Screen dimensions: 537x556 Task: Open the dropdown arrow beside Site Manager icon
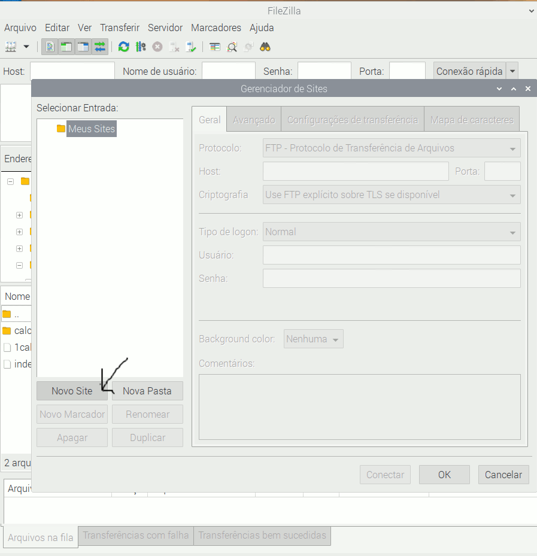(26, 47)
